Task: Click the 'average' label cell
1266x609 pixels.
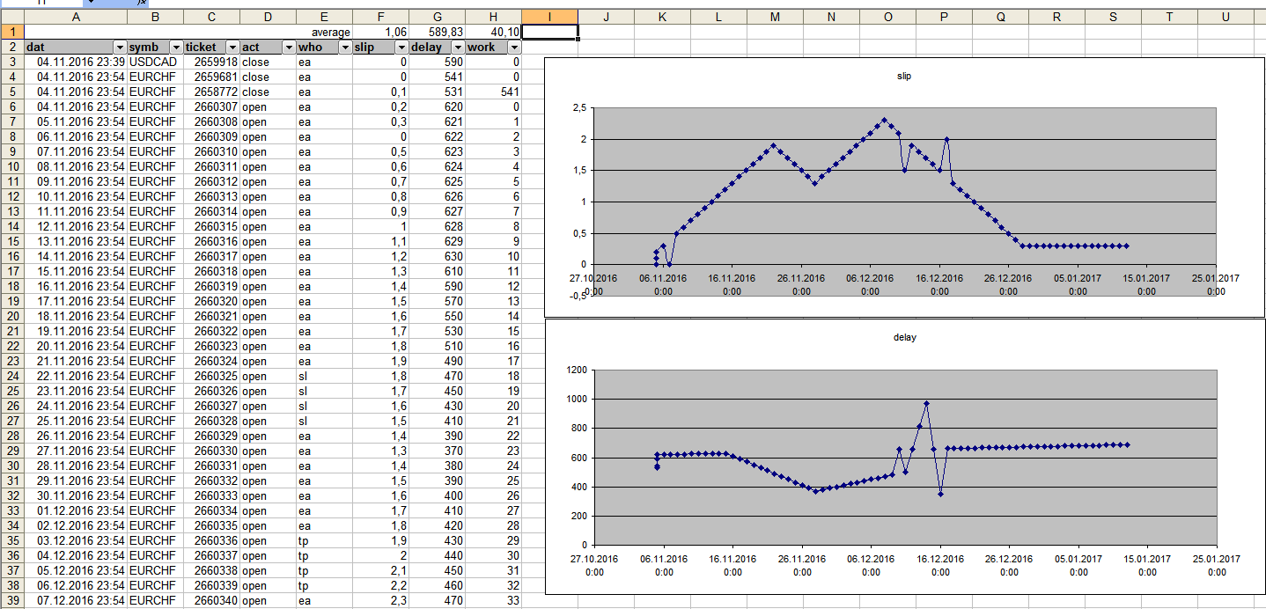Action: 324,32
